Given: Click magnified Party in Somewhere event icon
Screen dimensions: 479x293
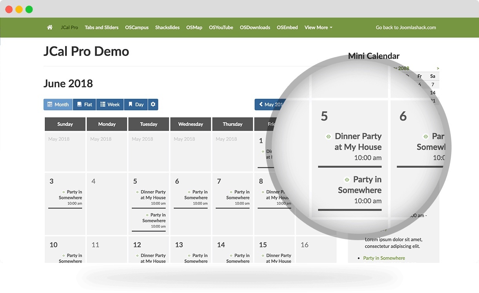Looking at the screenshot, I should [x=347, y=180].
